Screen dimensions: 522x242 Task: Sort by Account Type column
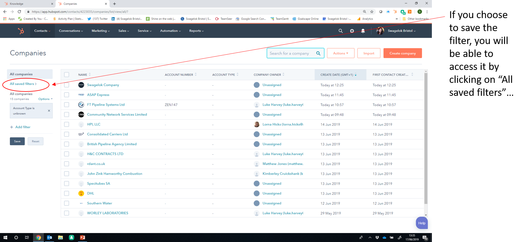(237, 75)
